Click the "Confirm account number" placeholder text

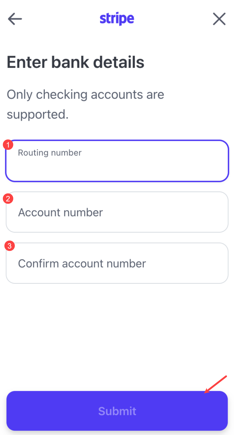[x=82, y=264]
